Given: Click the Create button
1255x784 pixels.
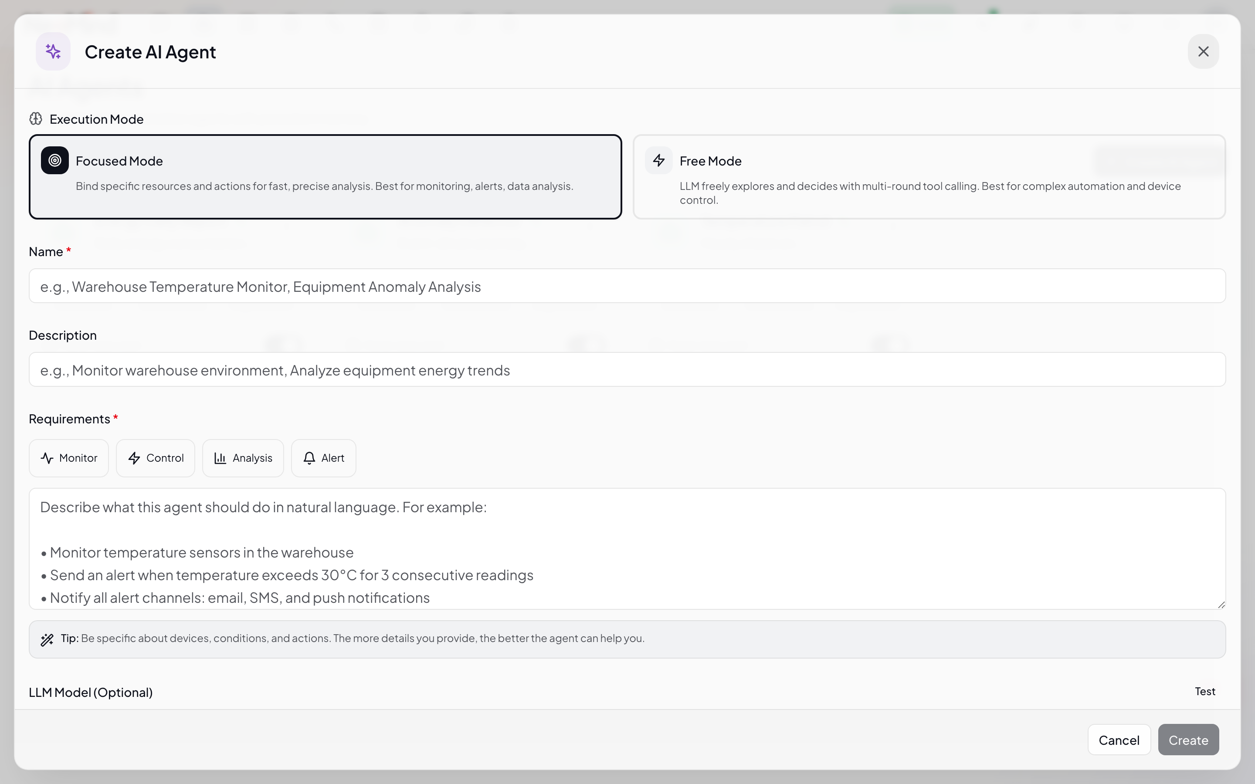Looking at the screenshot, I should [1188, 740].
